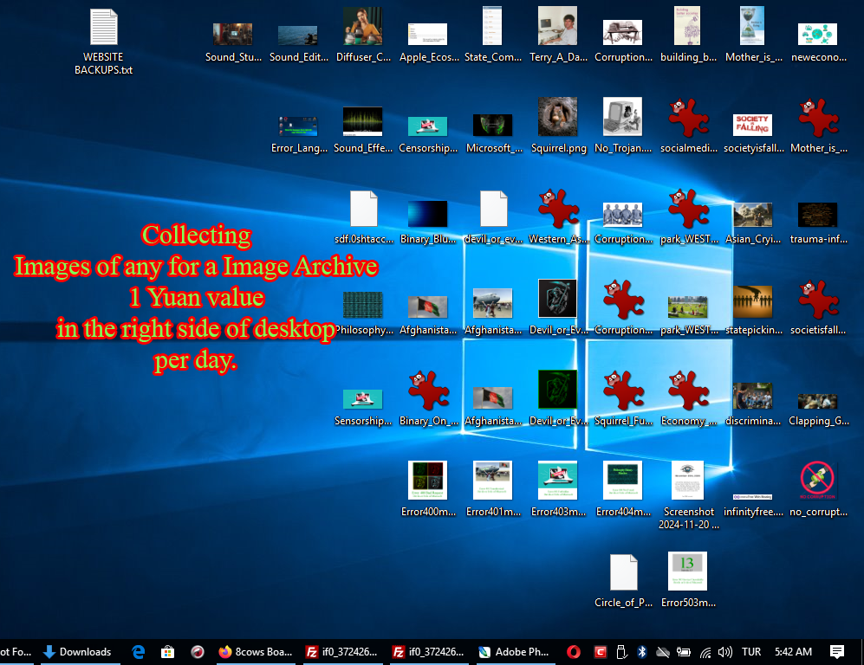The image size is (864, 665).
Task: Switch to the Adobe Photoshop taskbar window
Action: click(514, 652)
